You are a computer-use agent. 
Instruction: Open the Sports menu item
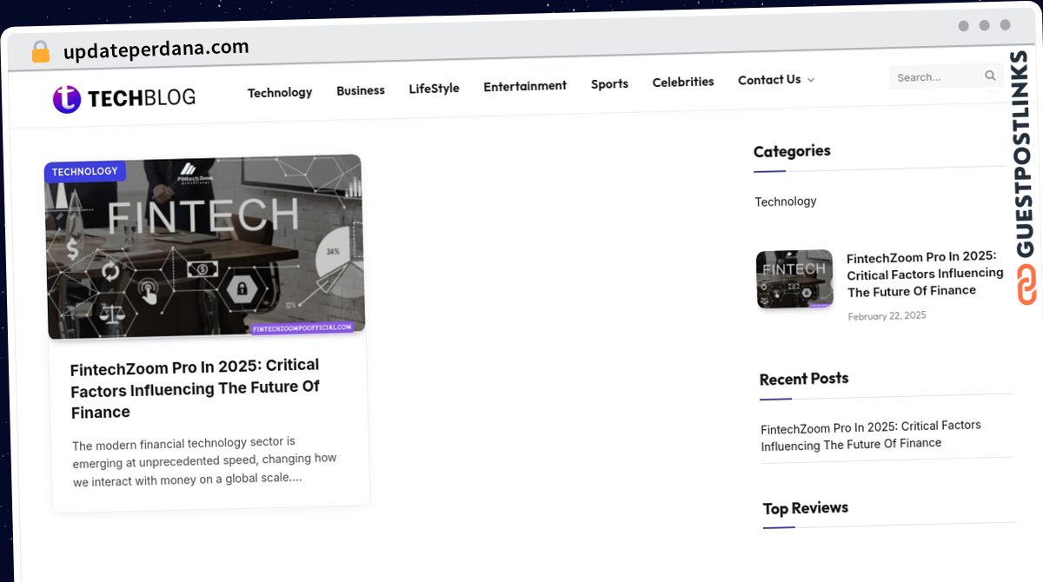pyautogui.click(x=609, y=84)
